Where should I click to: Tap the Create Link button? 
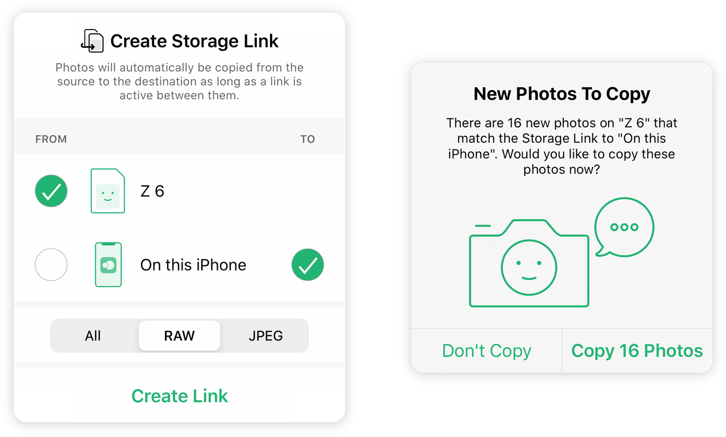pyautogui.click(x=180, y=396)
